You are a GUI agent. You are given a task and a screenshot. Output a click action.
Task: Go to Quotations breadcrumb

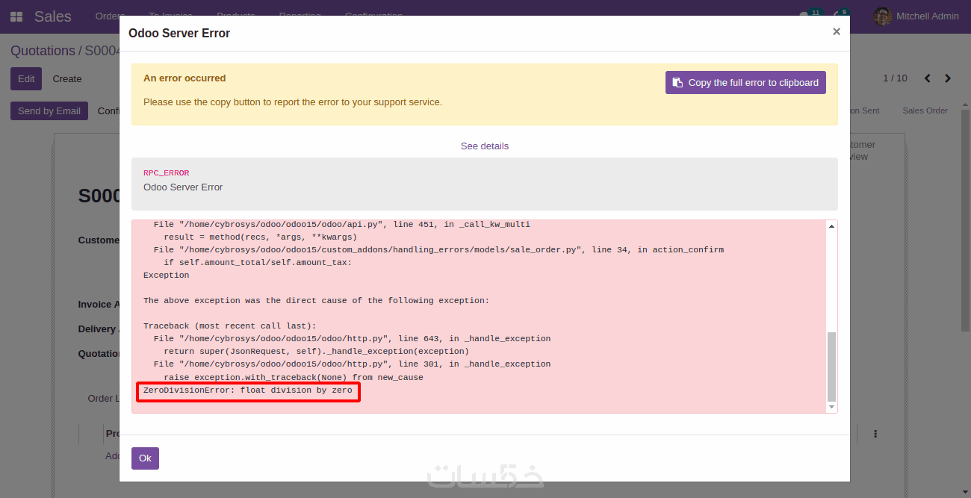43,51
